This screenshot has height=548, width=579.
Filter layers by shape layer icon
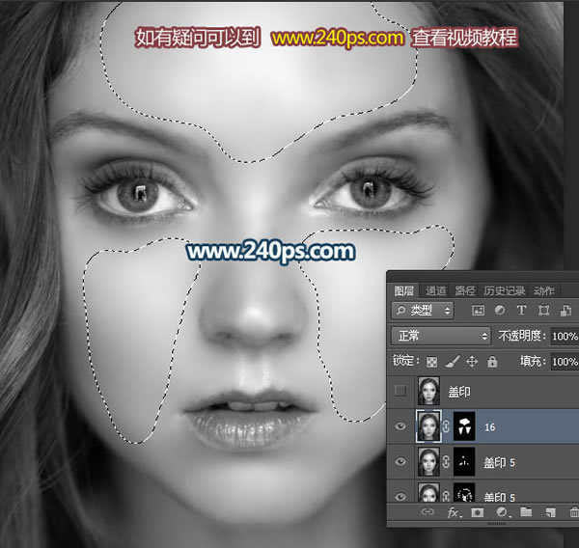click(543, 311)
